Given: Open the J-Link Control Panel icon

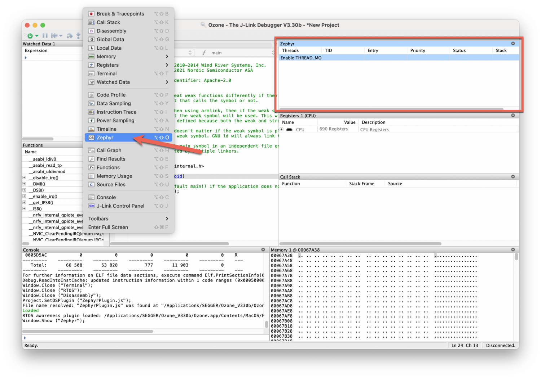Looking at the screenshot, I should (x=91, y=206).
